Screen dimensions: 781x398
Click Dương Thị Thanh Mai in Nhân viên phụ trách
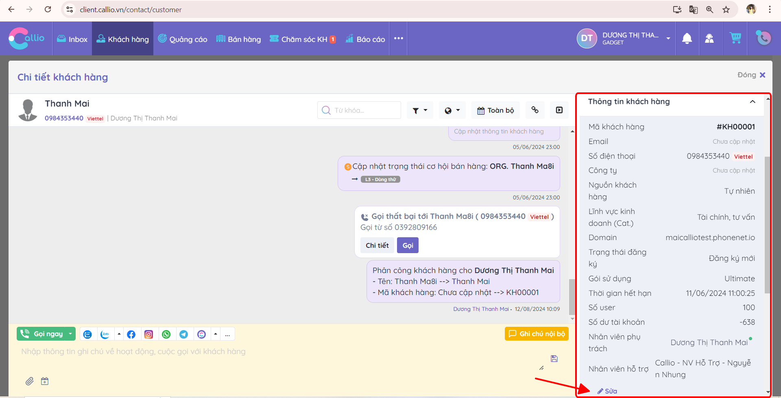[x=709, y=343]
